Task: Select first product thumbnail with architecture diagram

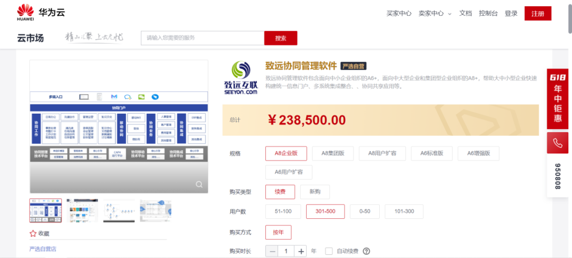Action: click(x=46, y=210)
